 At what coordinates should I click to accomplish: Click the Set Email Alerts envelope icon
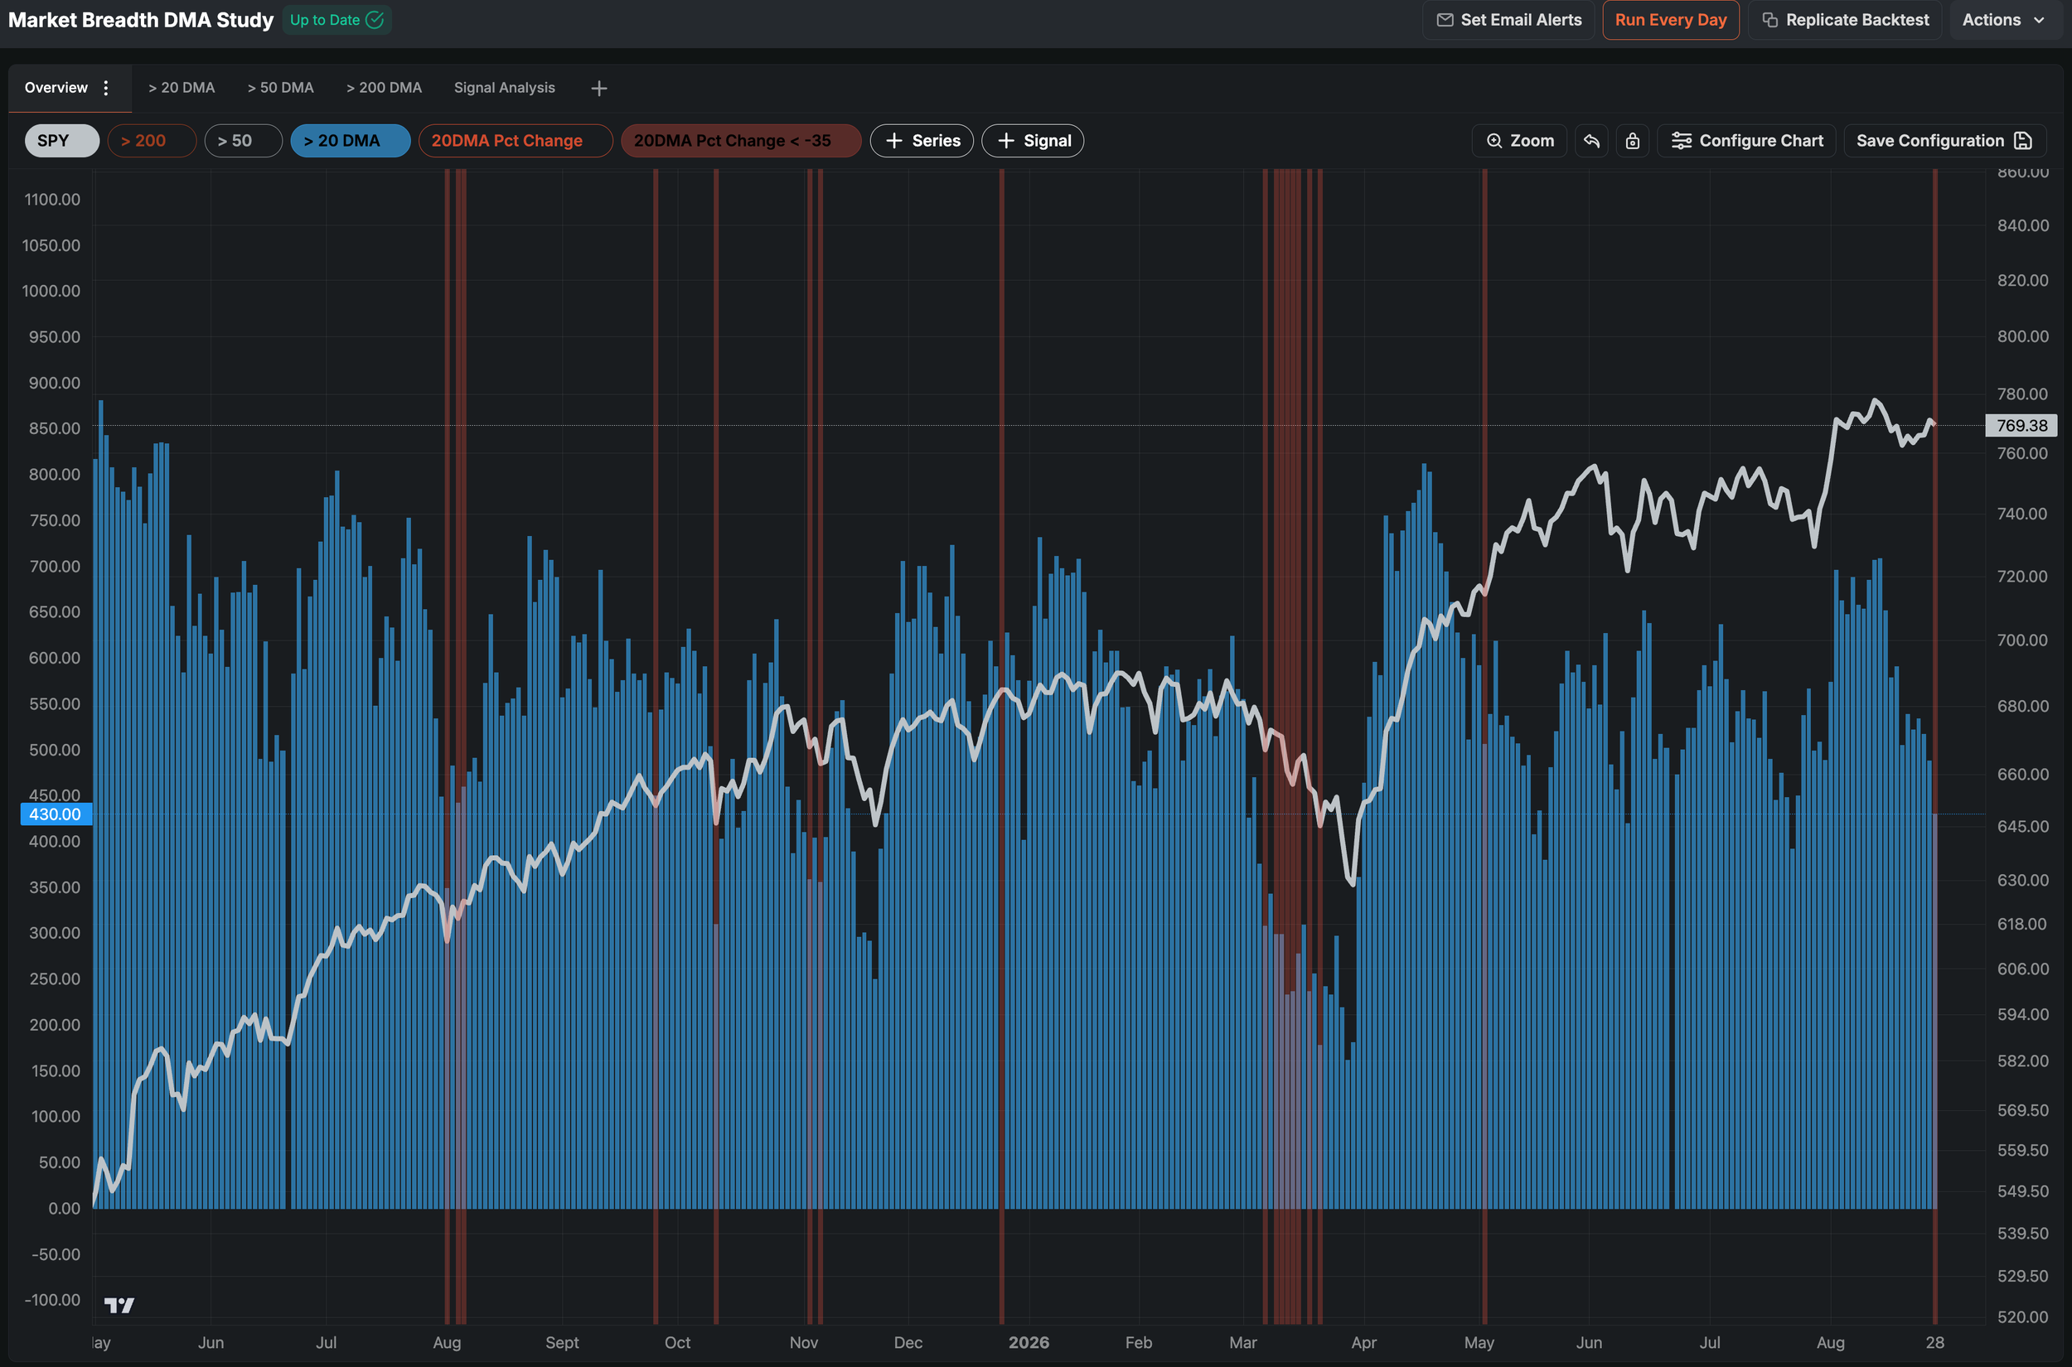(1445, 20)
